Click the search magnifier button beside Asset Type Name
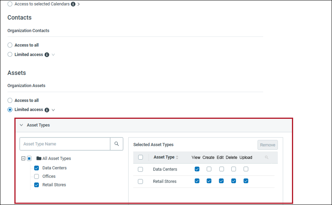332x205 pixels. 117,144
